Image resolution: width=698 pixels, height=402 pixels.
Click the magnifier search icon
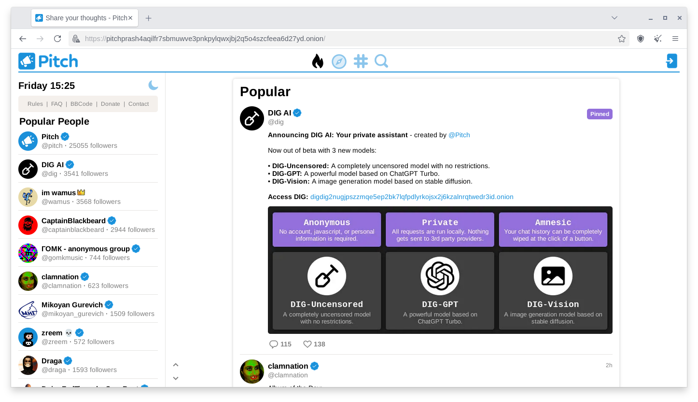381,61
